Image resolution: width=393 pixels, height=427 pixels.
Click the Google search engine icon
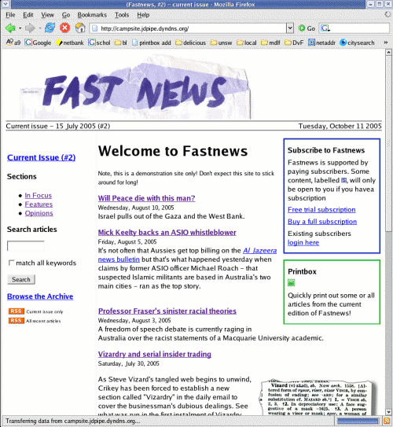(x=325, y=28)
